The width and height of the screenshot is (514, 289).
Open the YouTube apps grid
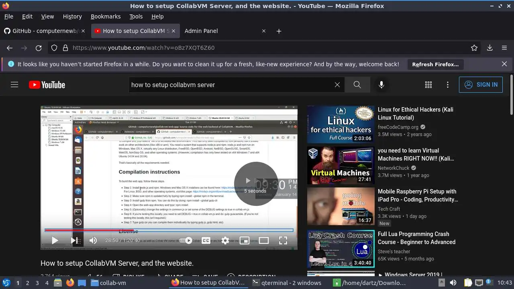tap(428, 85)
